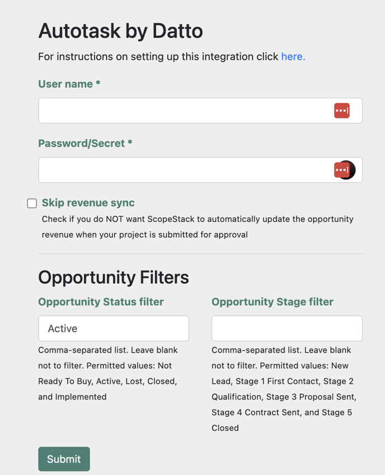Click the 'For instructions on setting up' text
Screen dimensions: 385x475
click(158, 56)
